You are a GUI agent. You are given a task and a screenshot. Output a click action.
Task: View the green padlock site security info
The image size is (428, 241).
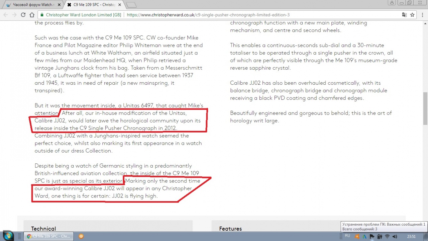point(42,15)
